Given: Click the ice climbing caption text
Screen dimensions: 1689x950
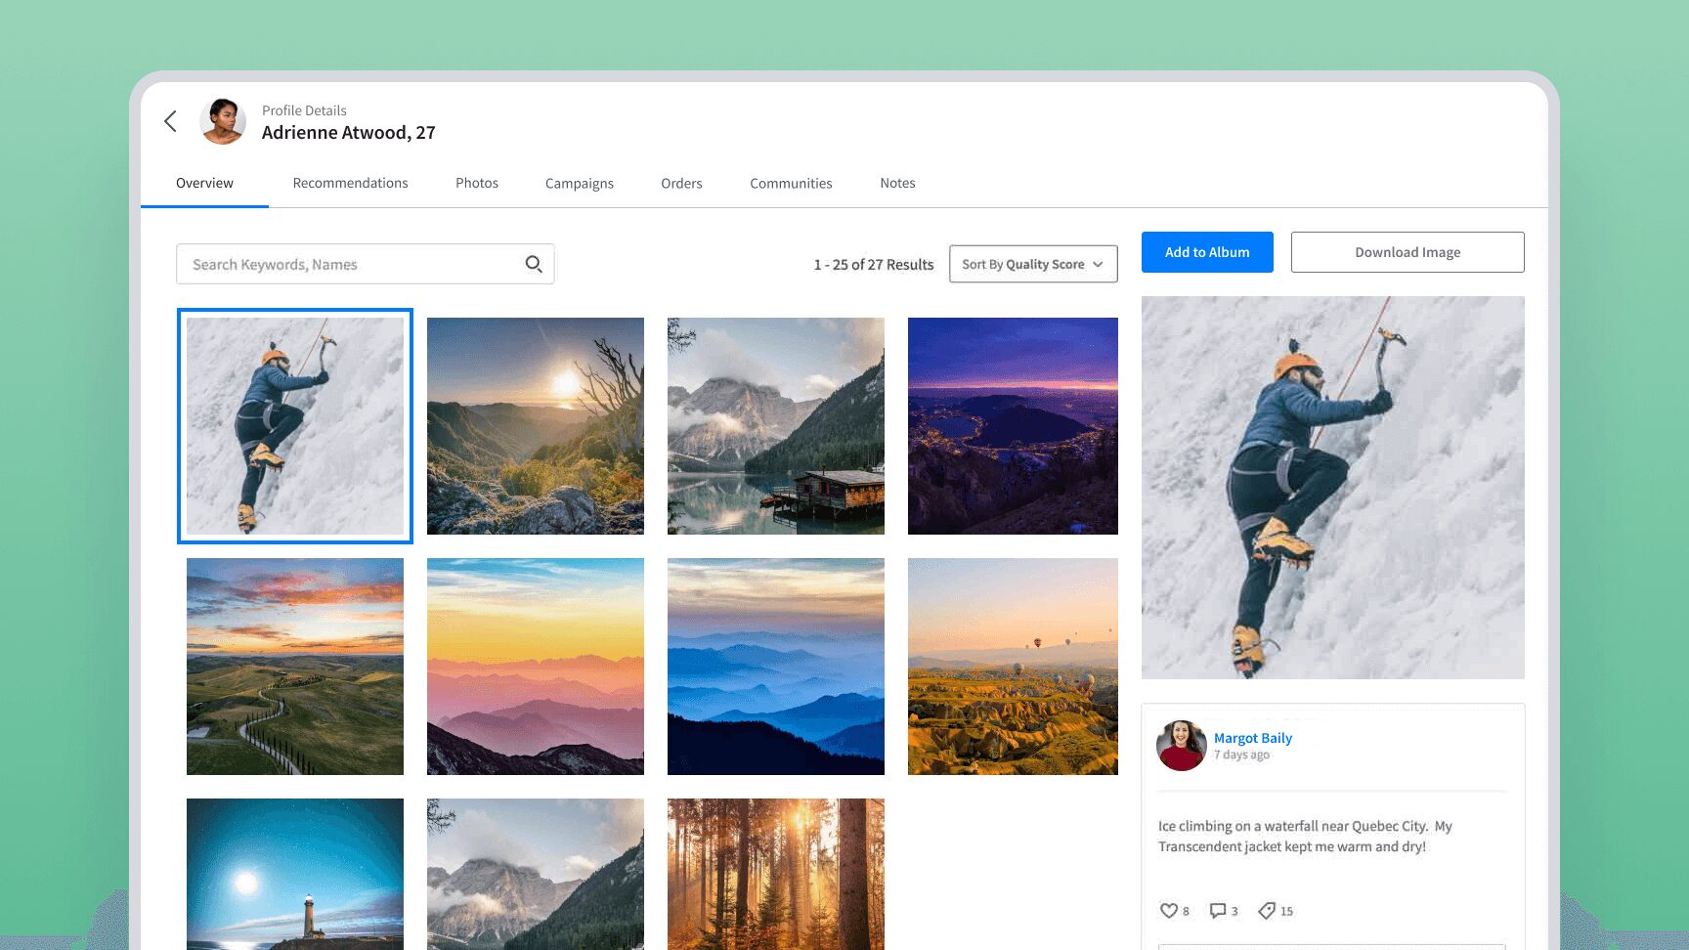Looking at the screenshot, I should click(1305, 837).
